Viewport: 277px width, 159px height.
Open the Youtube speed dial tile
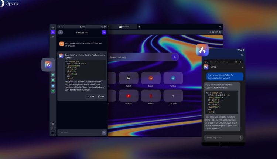pos(129,96)
